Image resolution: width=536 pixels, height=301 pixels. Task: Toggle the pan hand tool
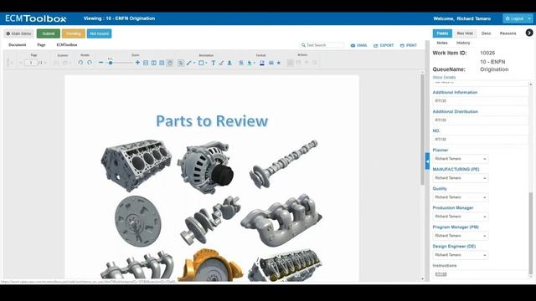pyautogui.click(x=170, y=63)
